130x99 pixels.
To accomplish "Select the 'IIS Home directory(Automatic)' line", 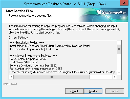I will [x=34, y=49].
